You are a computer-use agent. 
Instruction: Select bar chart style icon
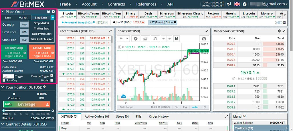click(177, 39)
